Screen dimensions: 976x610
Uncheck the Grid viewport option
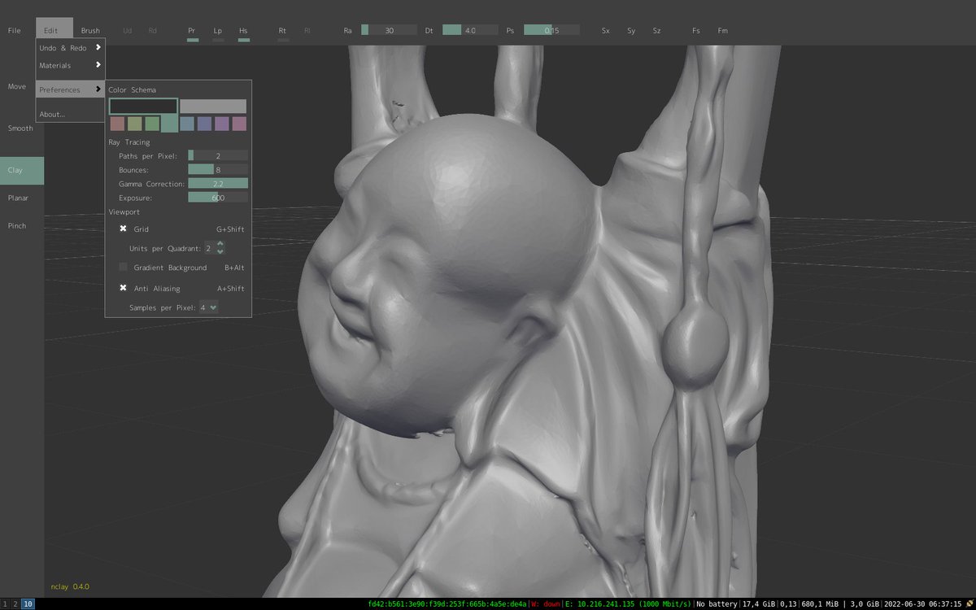(x=123, y=229)
